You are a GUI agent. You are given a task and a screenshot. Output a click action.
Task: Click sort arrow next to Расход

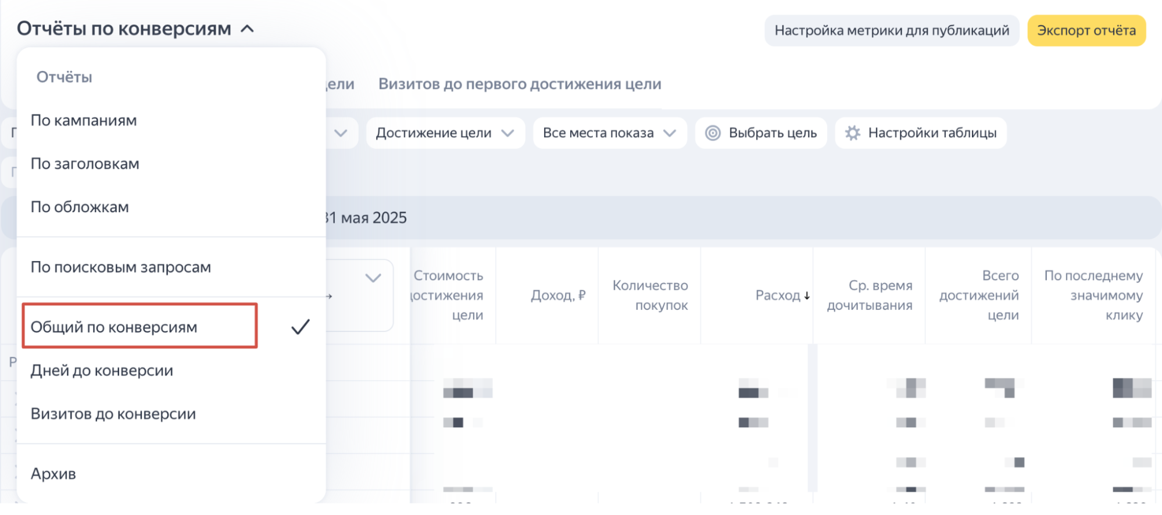807,296
